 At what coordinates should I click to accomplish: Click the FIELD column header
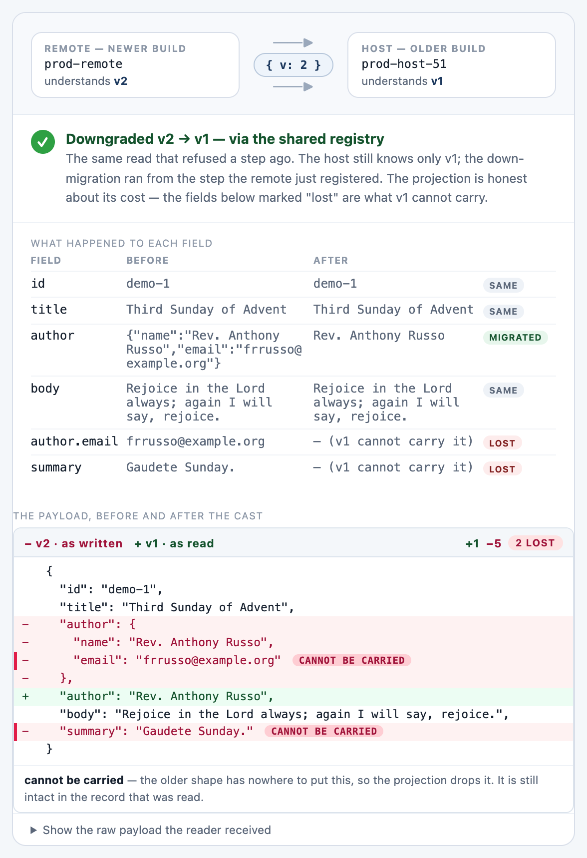[x=46, y=260]
